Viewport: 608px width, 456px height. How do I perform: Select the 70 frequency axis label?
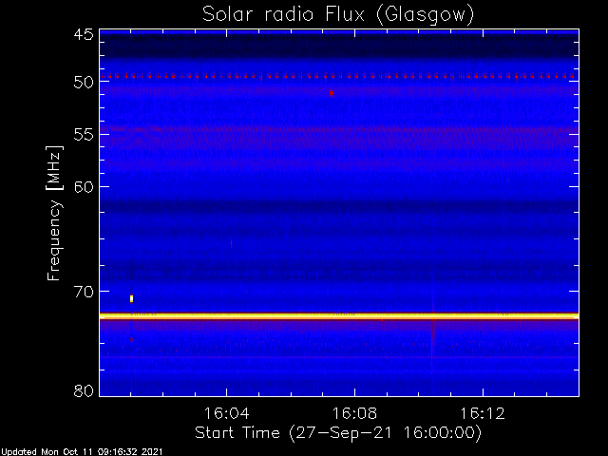coord(84,292)
